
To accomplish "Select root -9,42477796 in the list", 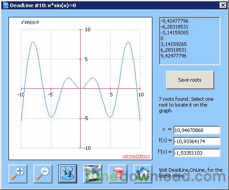I will [x=174, y=21].
